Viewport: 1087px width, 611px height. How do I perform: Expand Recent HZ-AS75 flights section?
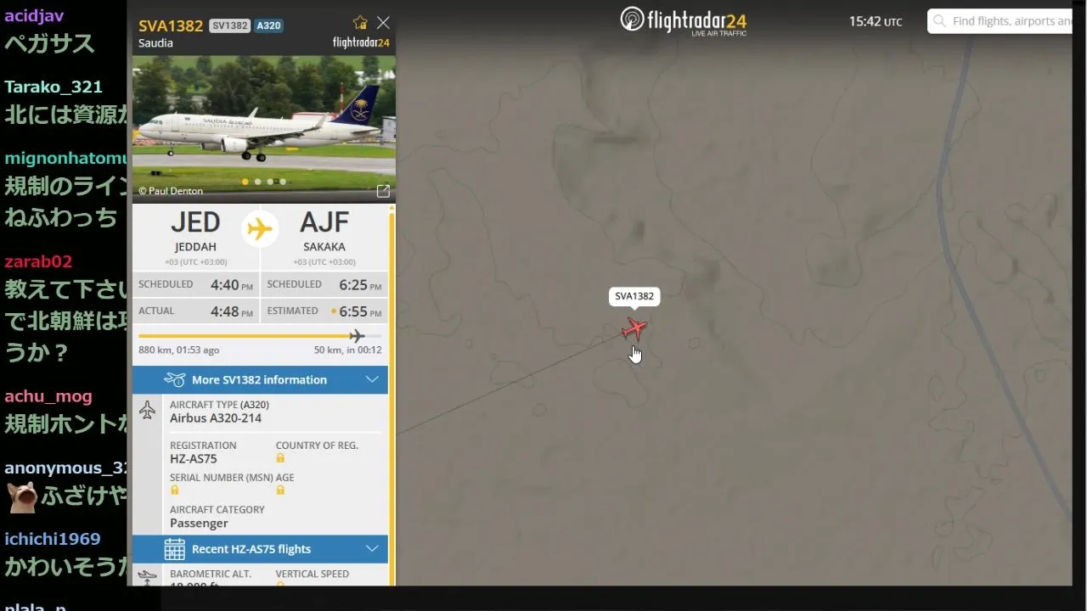point(260,549)
